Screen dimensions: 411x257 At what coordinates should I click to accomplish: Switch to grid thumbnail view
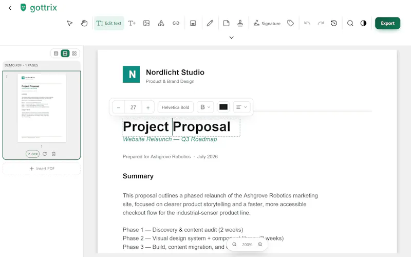[74, 53]
